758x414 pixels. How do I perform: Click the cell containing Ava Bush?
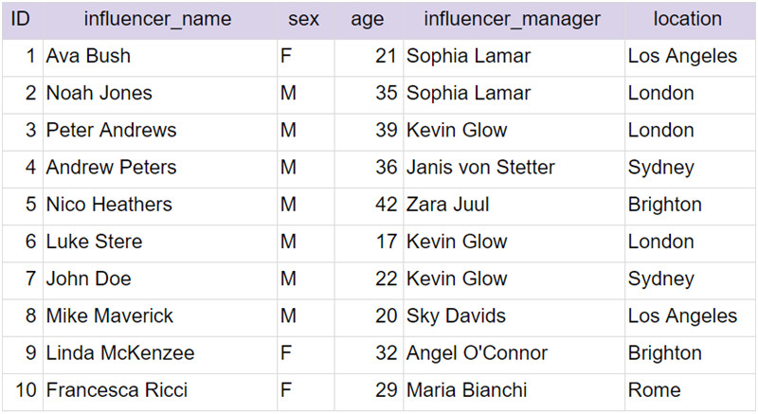tap(160, 58)
